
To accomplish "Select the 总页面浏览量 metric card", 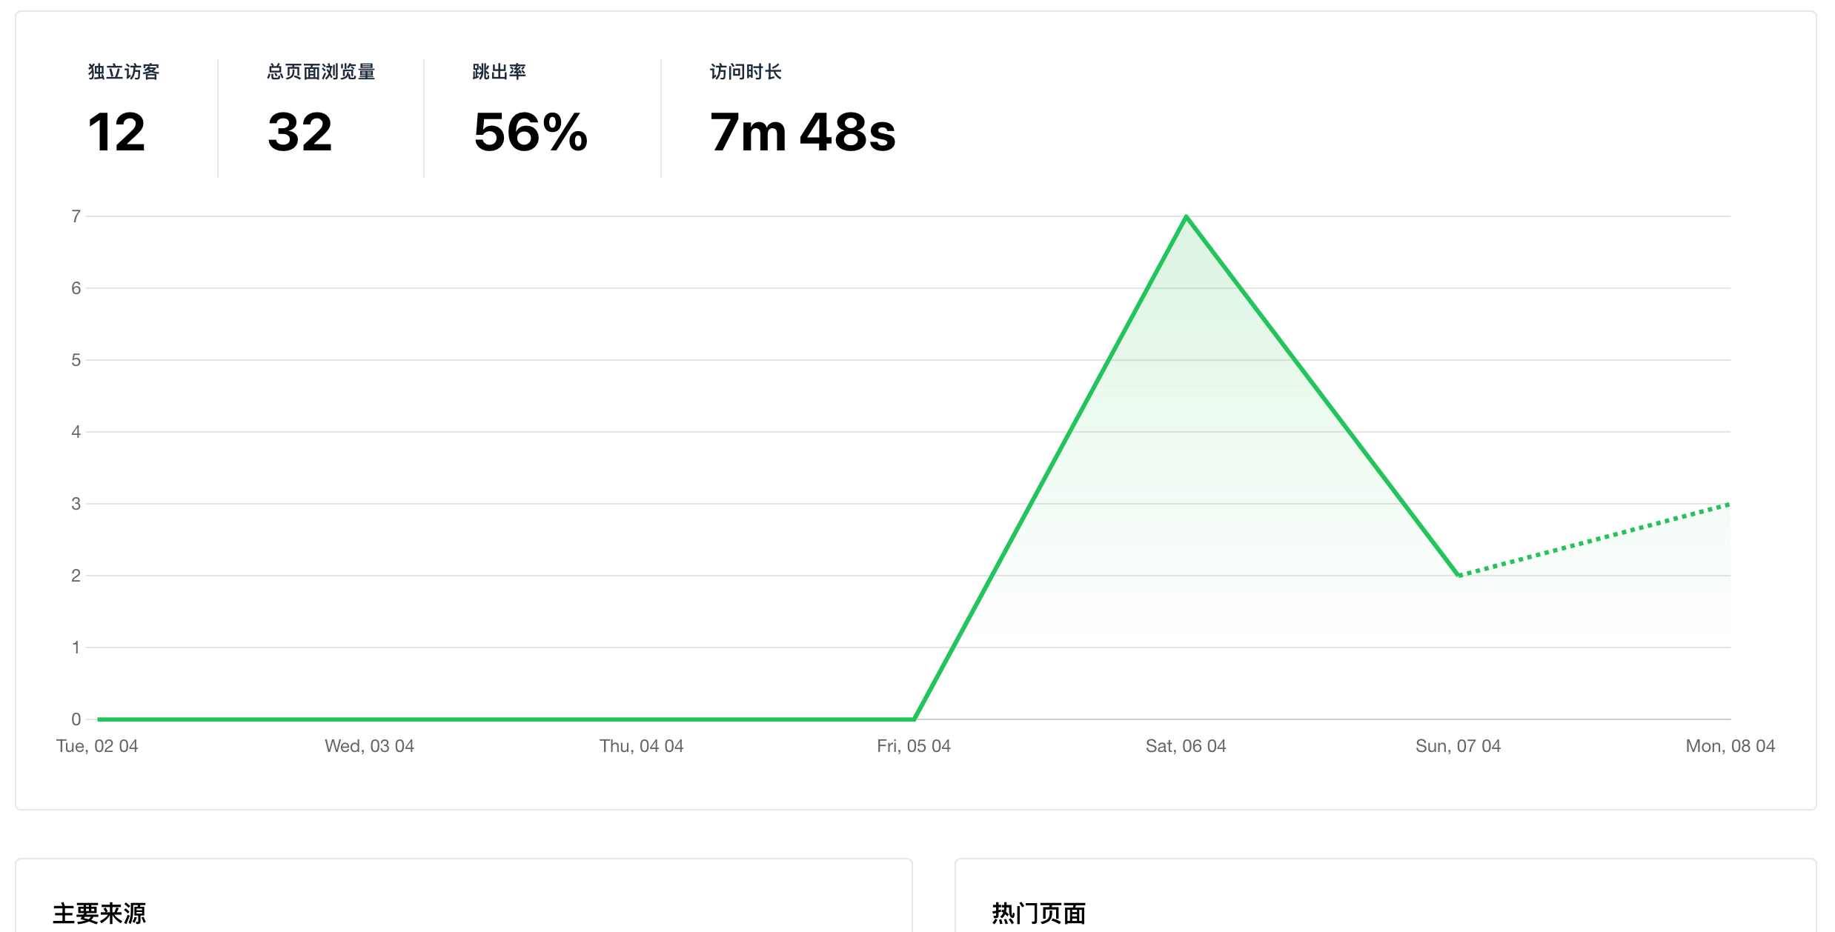I will (x=319, y=111).
